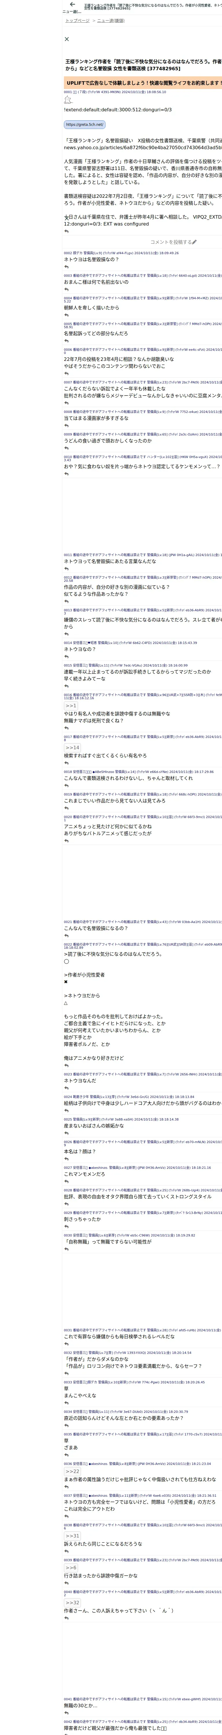Click poster name 顔デカ on post 0002
Screen dimensions: 222x1735
[77, 253]
